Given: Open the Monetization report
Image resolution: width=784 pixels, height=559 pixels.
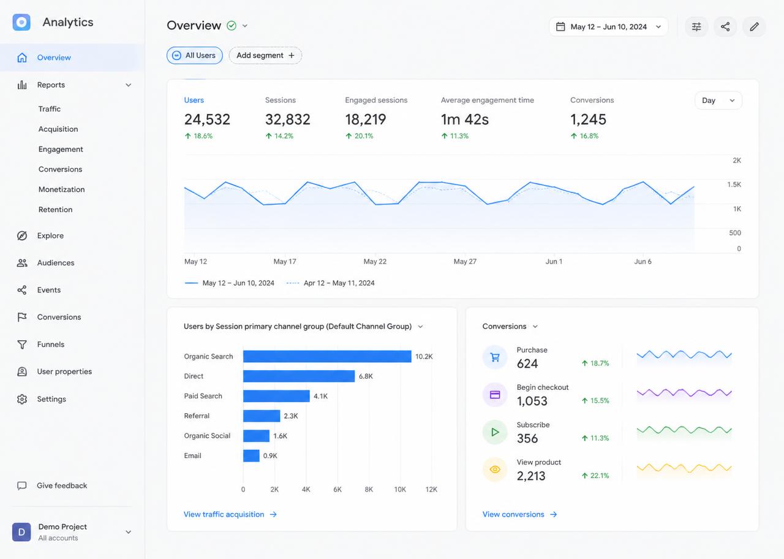Looking at the screenshot, I should 61,189.
